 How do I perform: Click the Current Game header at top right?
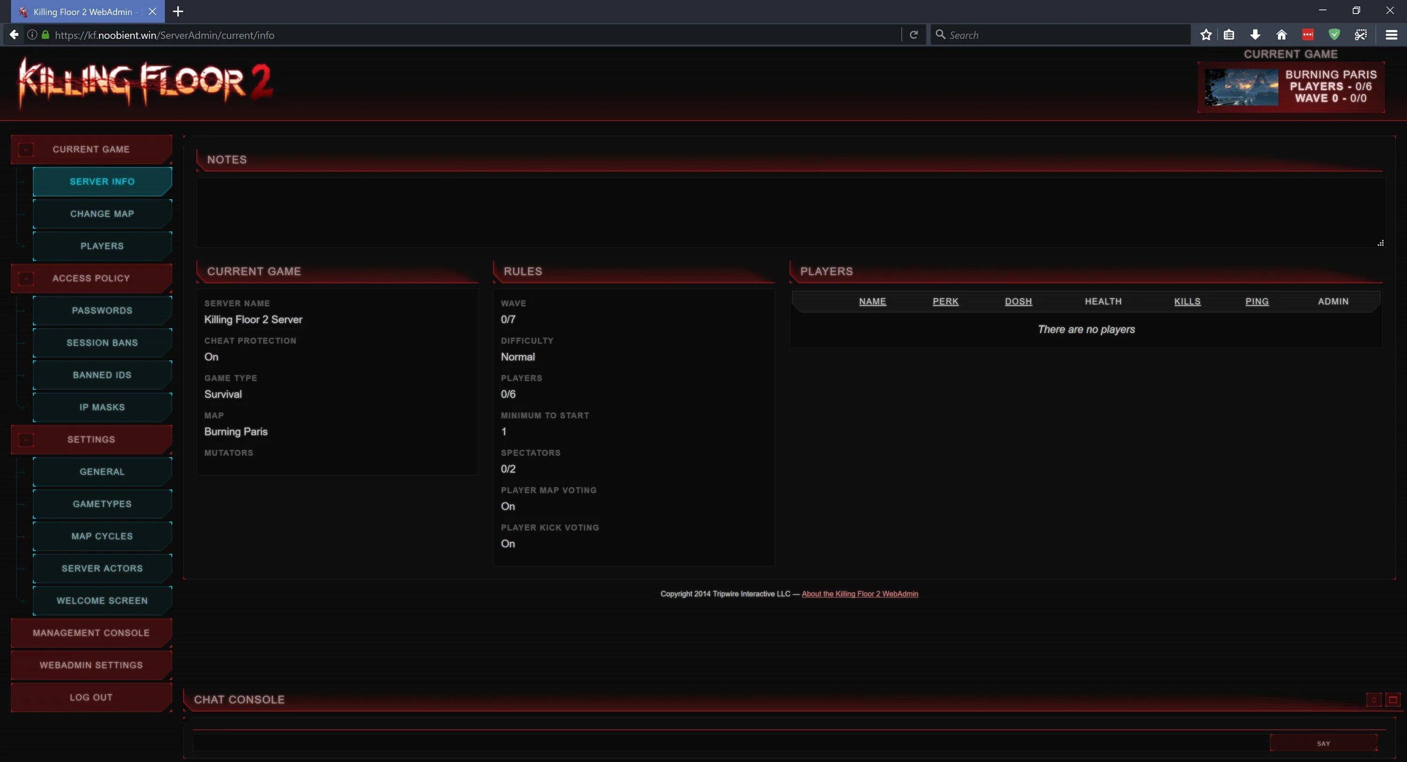1291,54
